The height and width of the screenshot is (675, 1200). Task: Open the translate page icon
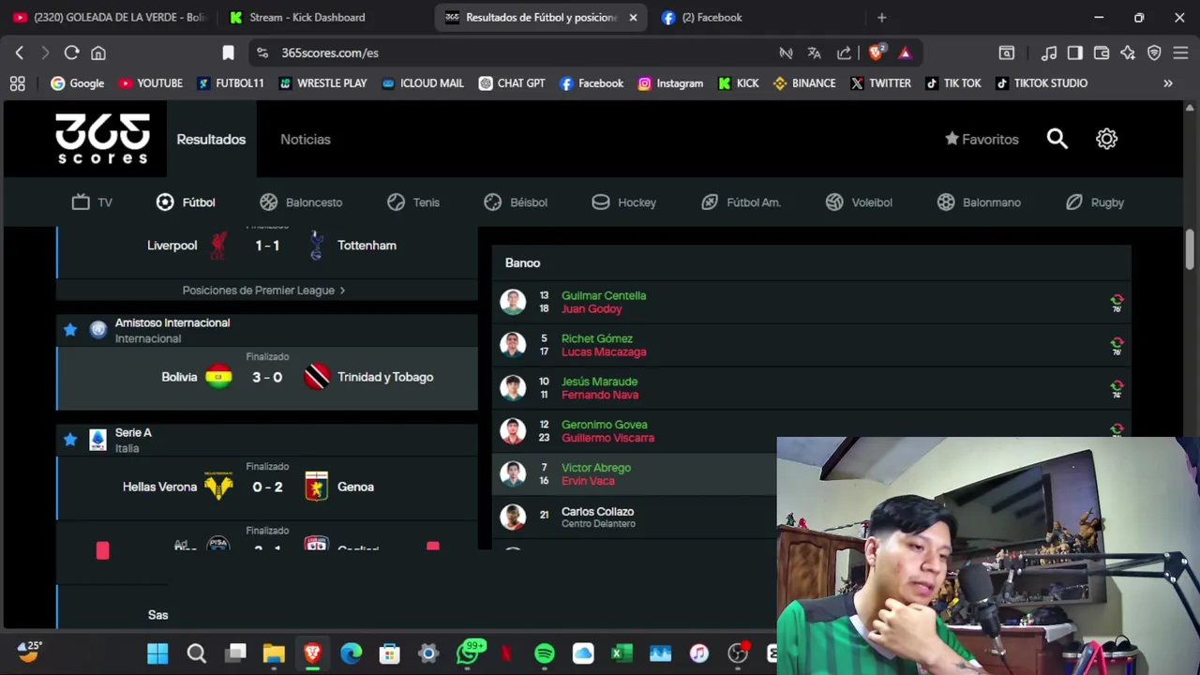point(815,52)
